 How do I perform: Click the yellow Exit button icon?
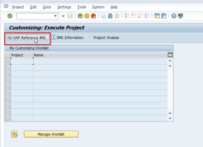pos(87,16)
